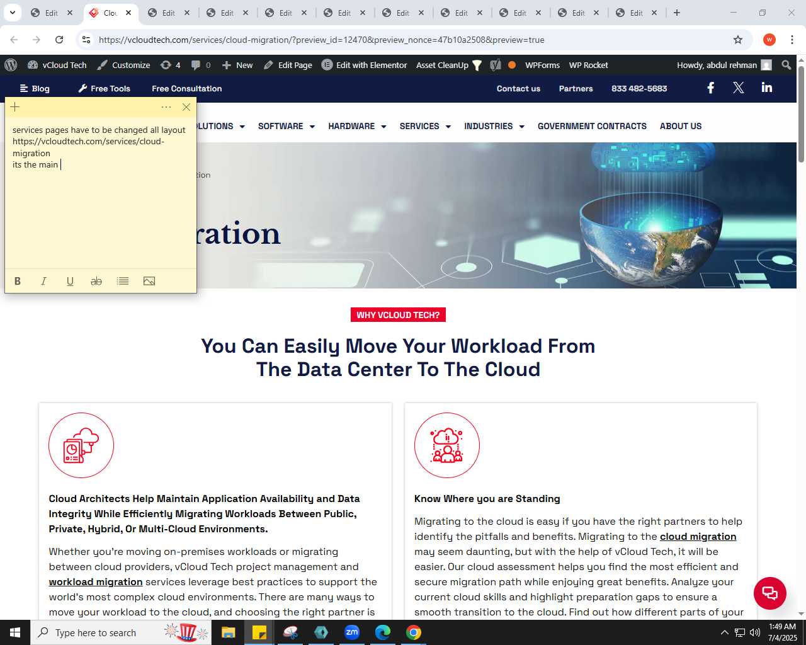Click the Contact us link
The width and height of the screenshot is (806, 645).
click(518, 88)
